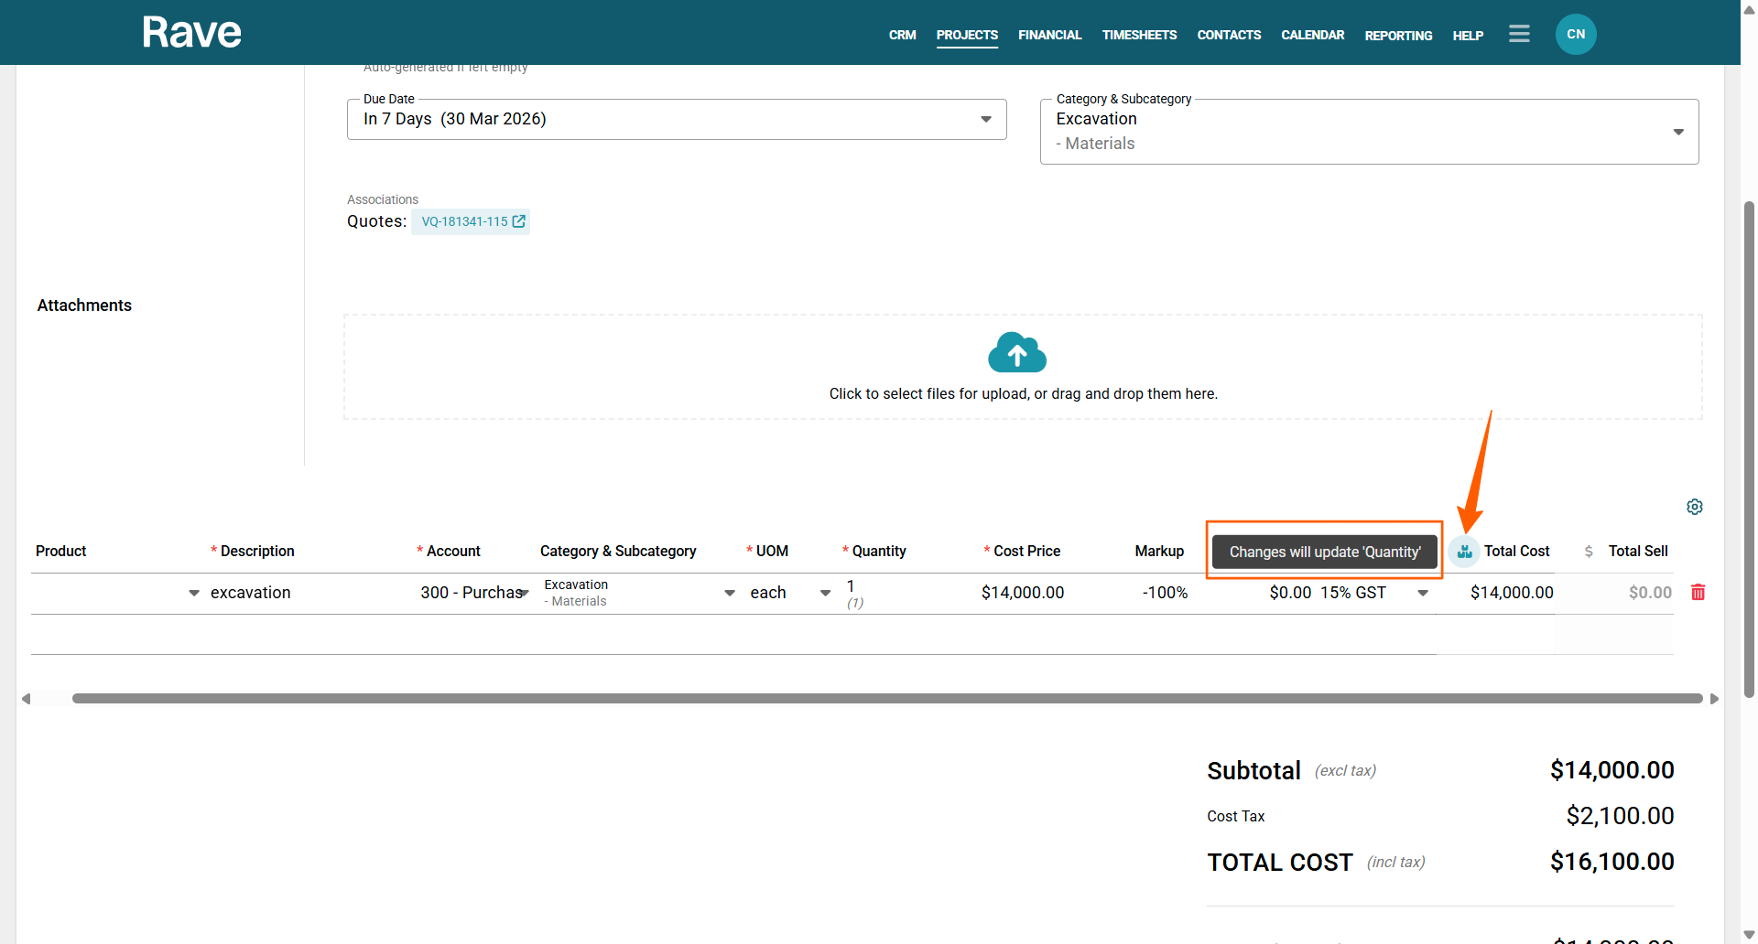This screenshot has width=1758, height=944.
Task: Open the Timesheets menu
Action: (x=1139, y=35)
